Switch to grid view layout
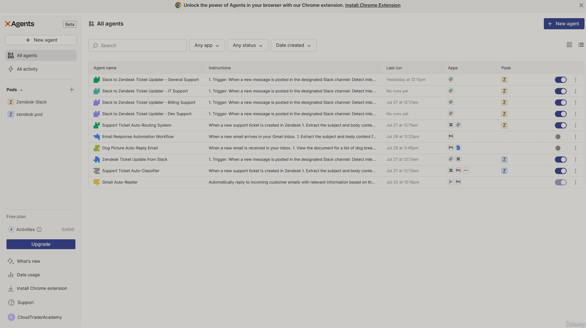 (x=569, y=45)
